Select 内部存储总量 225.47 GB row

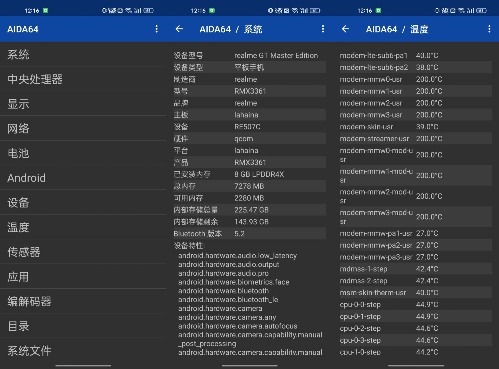249,210
